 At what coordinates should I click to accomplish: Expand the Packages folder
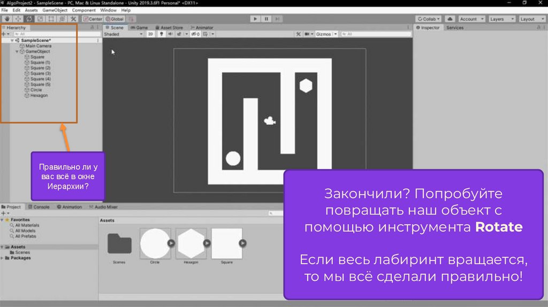(2, 258)
